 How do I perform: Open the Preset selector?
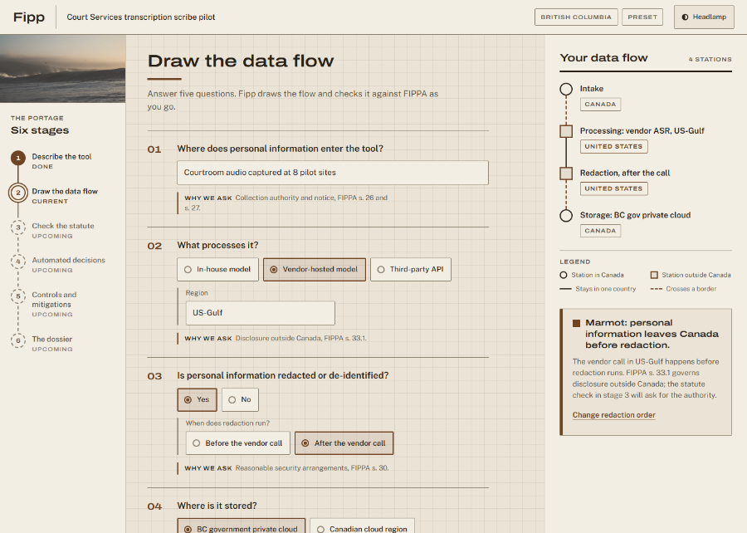coord(642,17)
